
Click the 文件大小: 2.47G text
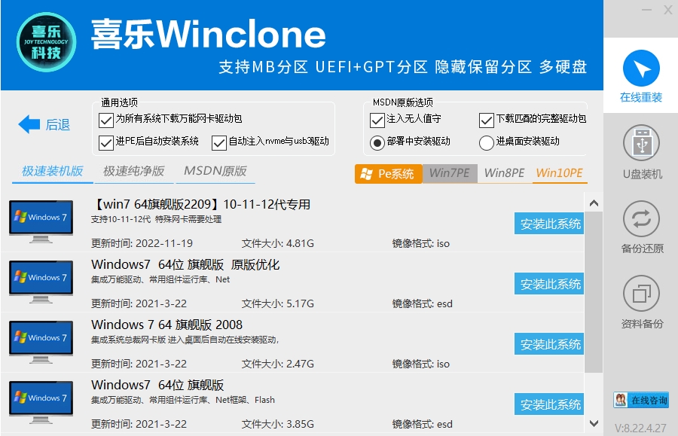click(x=277, y=364)
